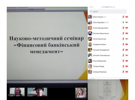This screenshot has height=100, width=135.
Task: Open Юлія Улянич profile avatar
Action: [x=90, y=17]
